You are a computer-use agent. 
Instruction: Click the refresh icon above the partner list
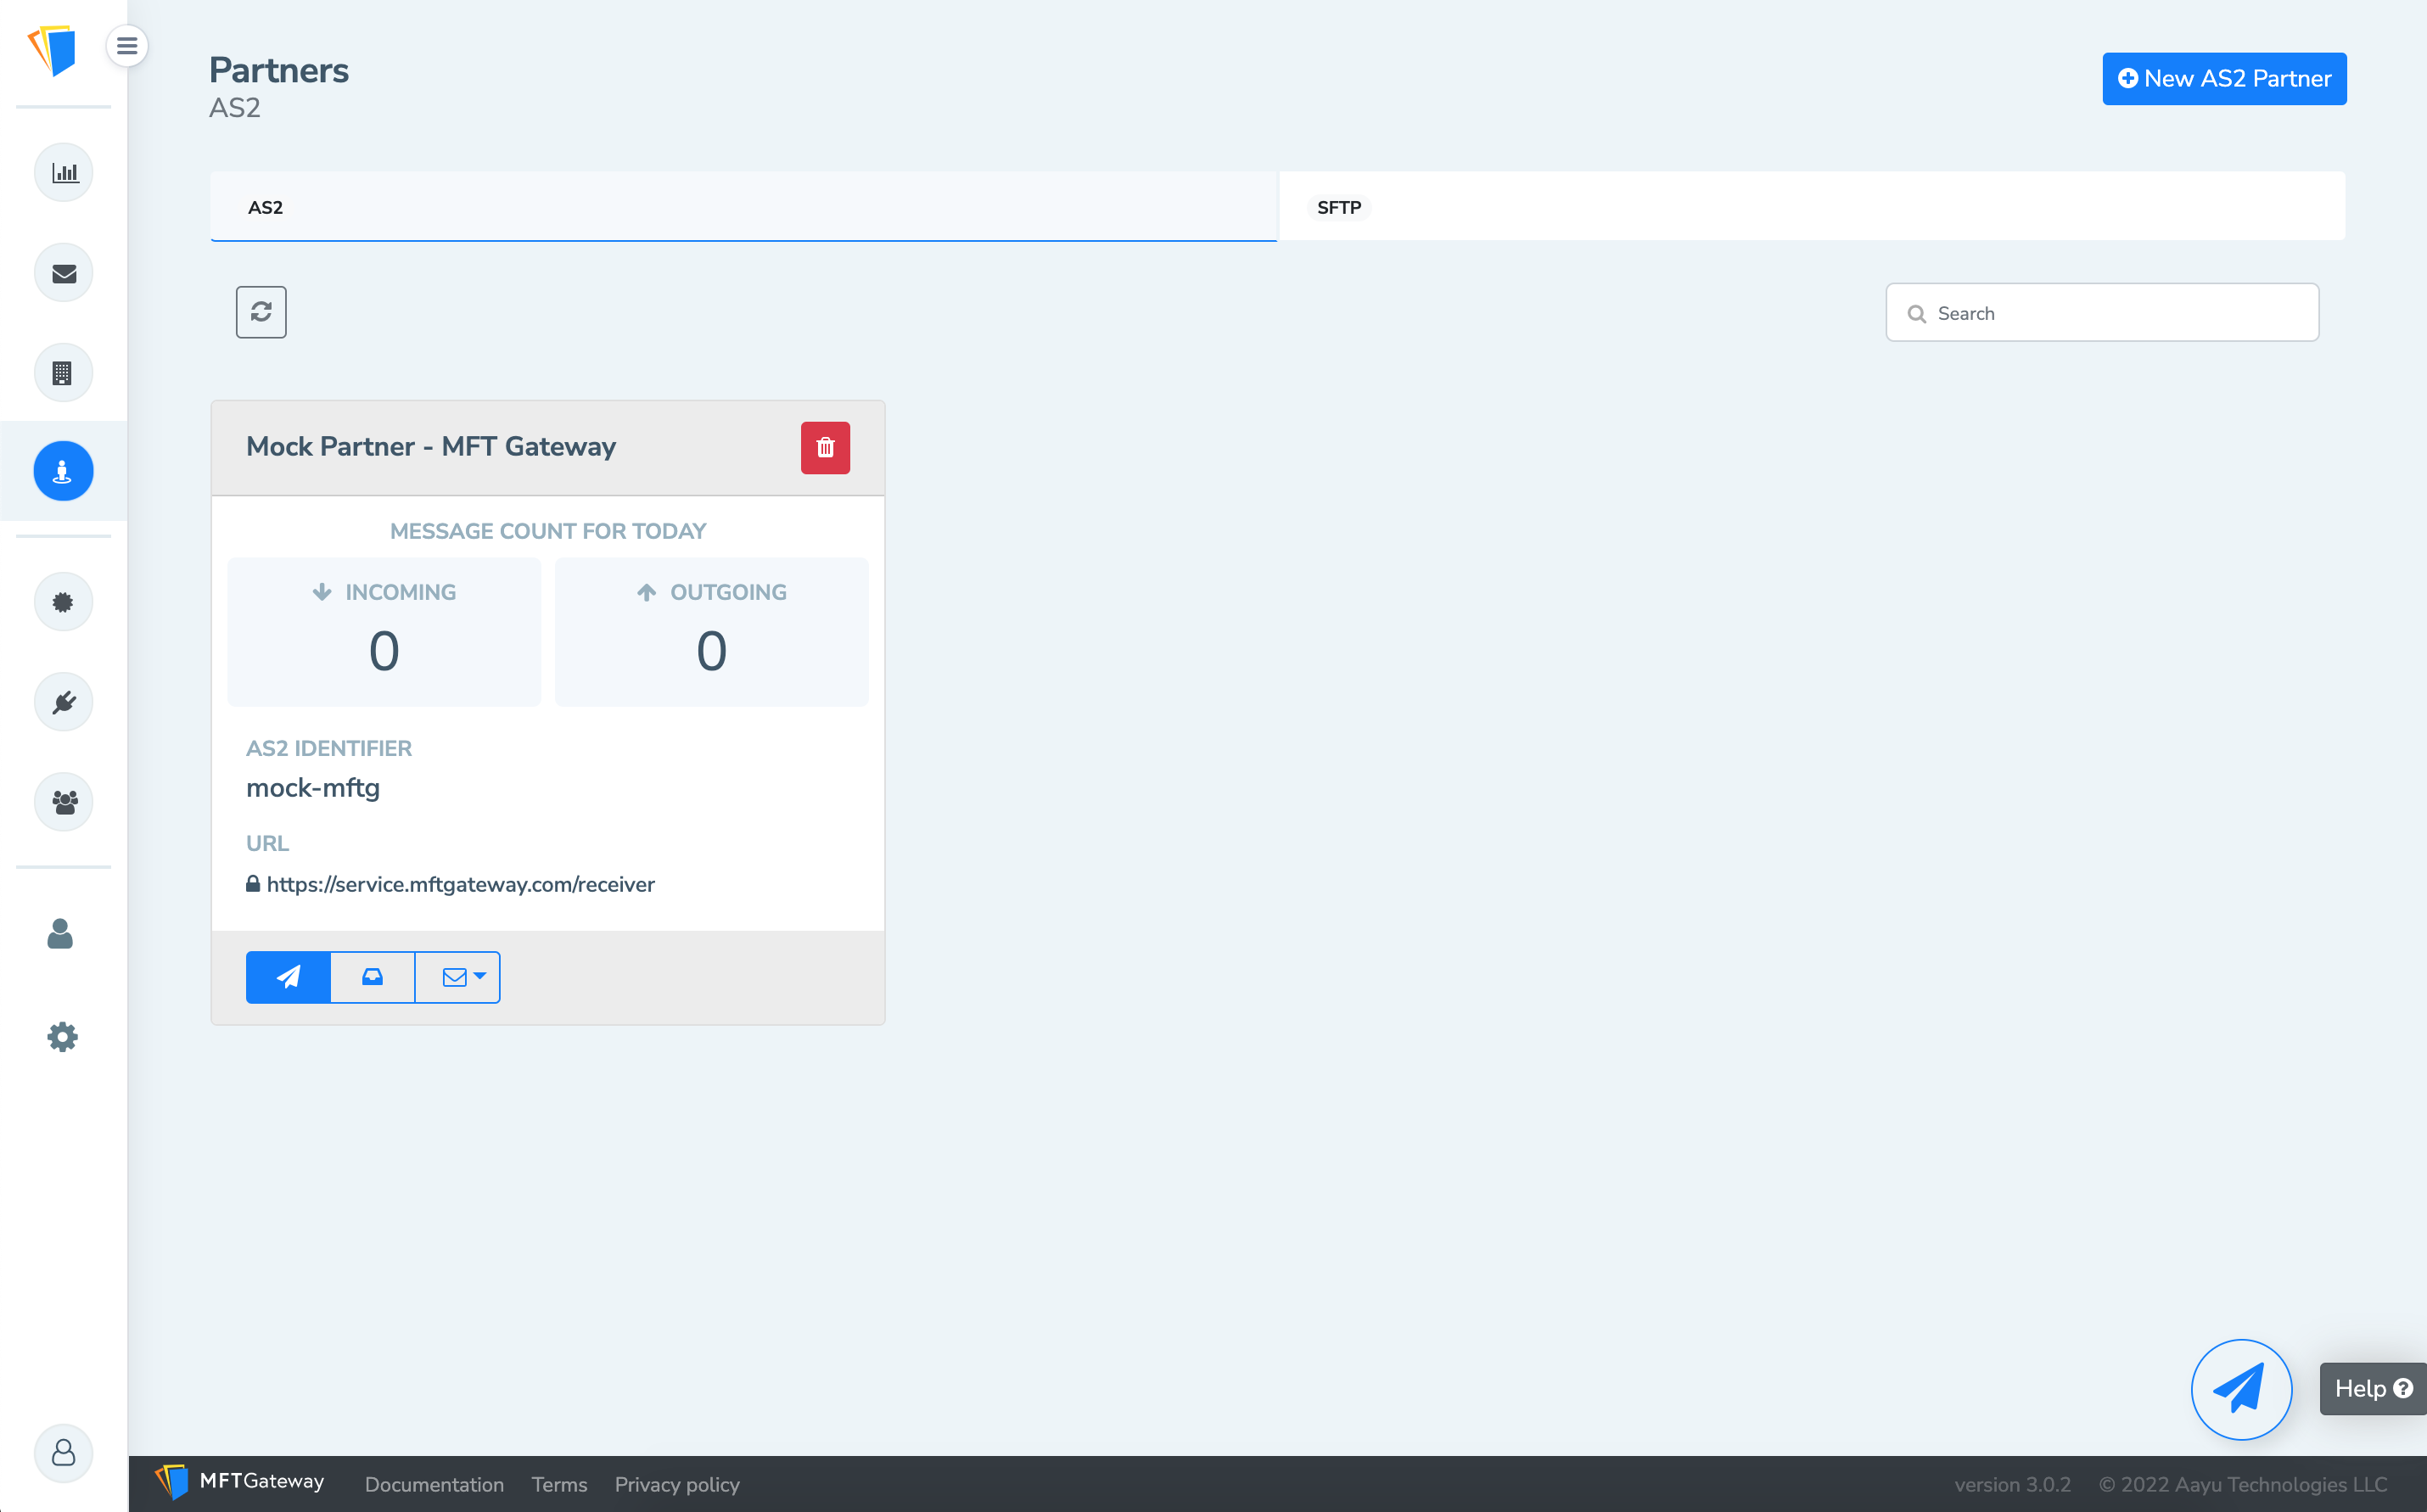click(261, 311)
